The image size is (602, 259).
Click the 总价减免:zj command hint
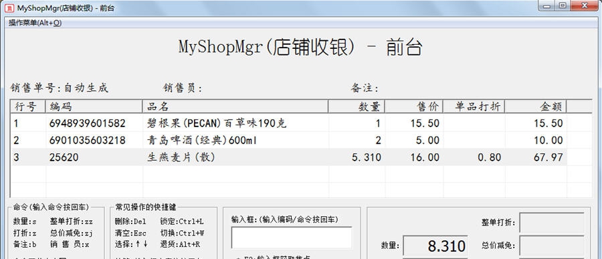point(71,234)
